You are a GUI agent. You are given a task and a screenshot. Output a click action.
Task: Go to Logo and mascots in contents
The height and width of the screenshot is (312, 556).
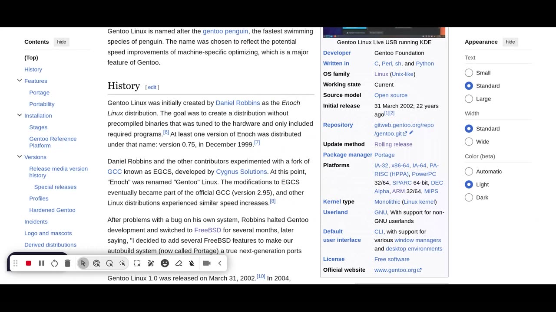tap(48, 233)
